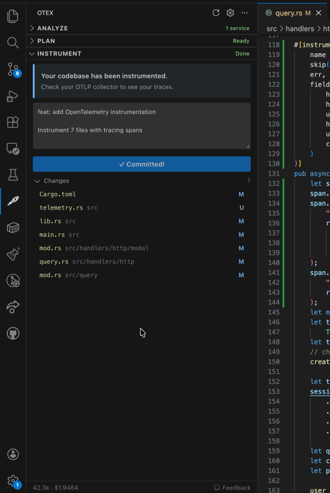Collapse the INSTRUMENT section
This screenshot has height=493, width=330.
click(x=142, y=54)
